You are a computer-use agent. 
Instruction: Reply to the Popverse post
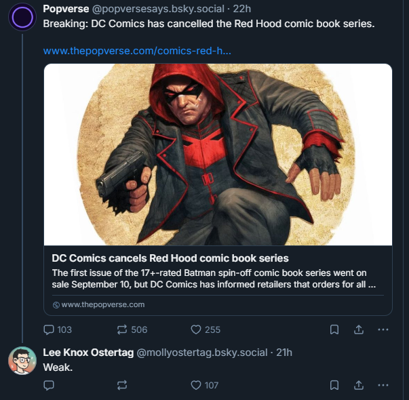click(49, 329)
